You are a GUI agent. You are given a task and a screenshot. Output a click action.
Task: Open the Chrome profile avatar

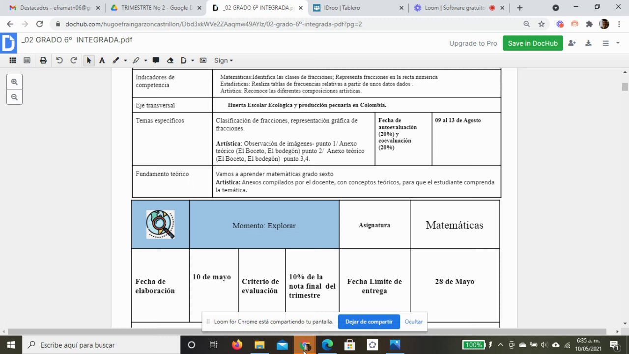click(x=604, y=24)
